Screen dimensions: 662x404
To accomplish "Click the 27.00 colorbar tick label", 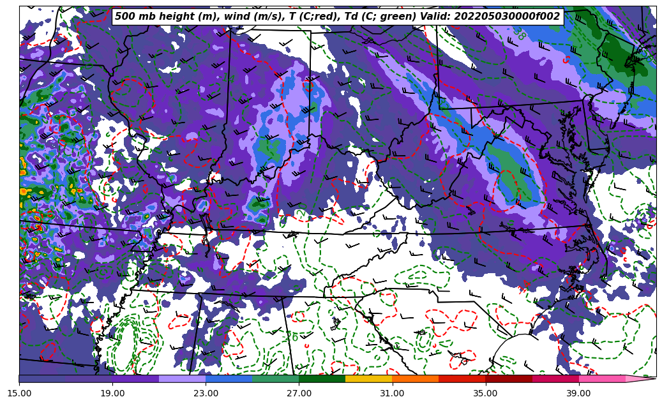I will (x=299, y=393).
